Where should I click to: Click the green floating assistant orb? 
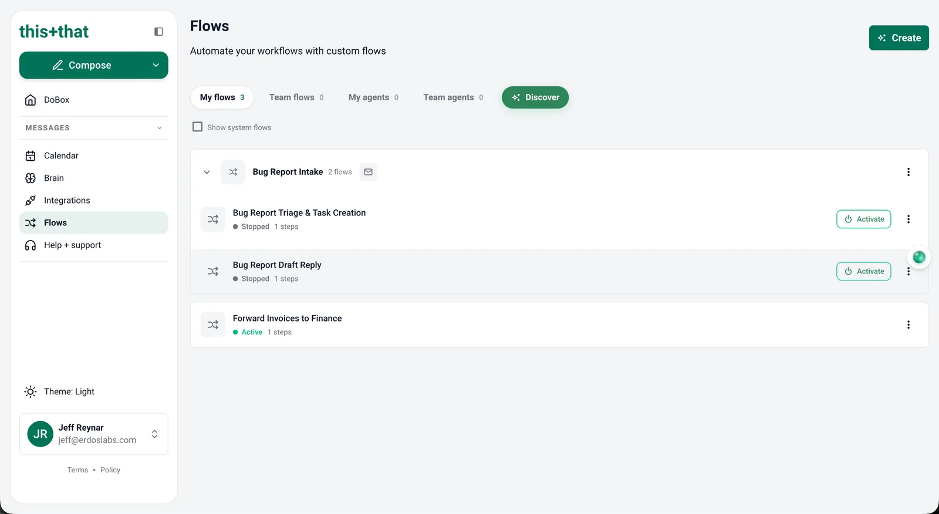point(918,257)
